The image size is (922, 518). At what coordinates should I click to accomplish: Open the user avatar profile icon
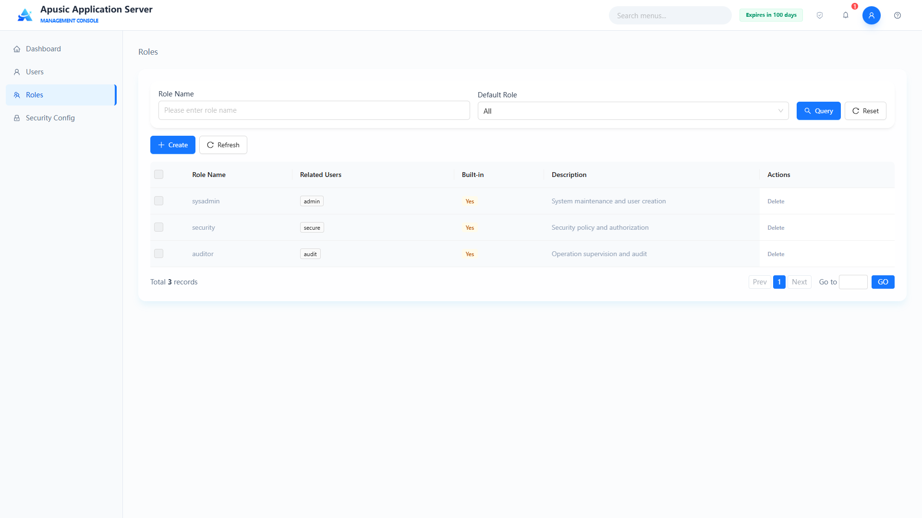coord(872,15)
